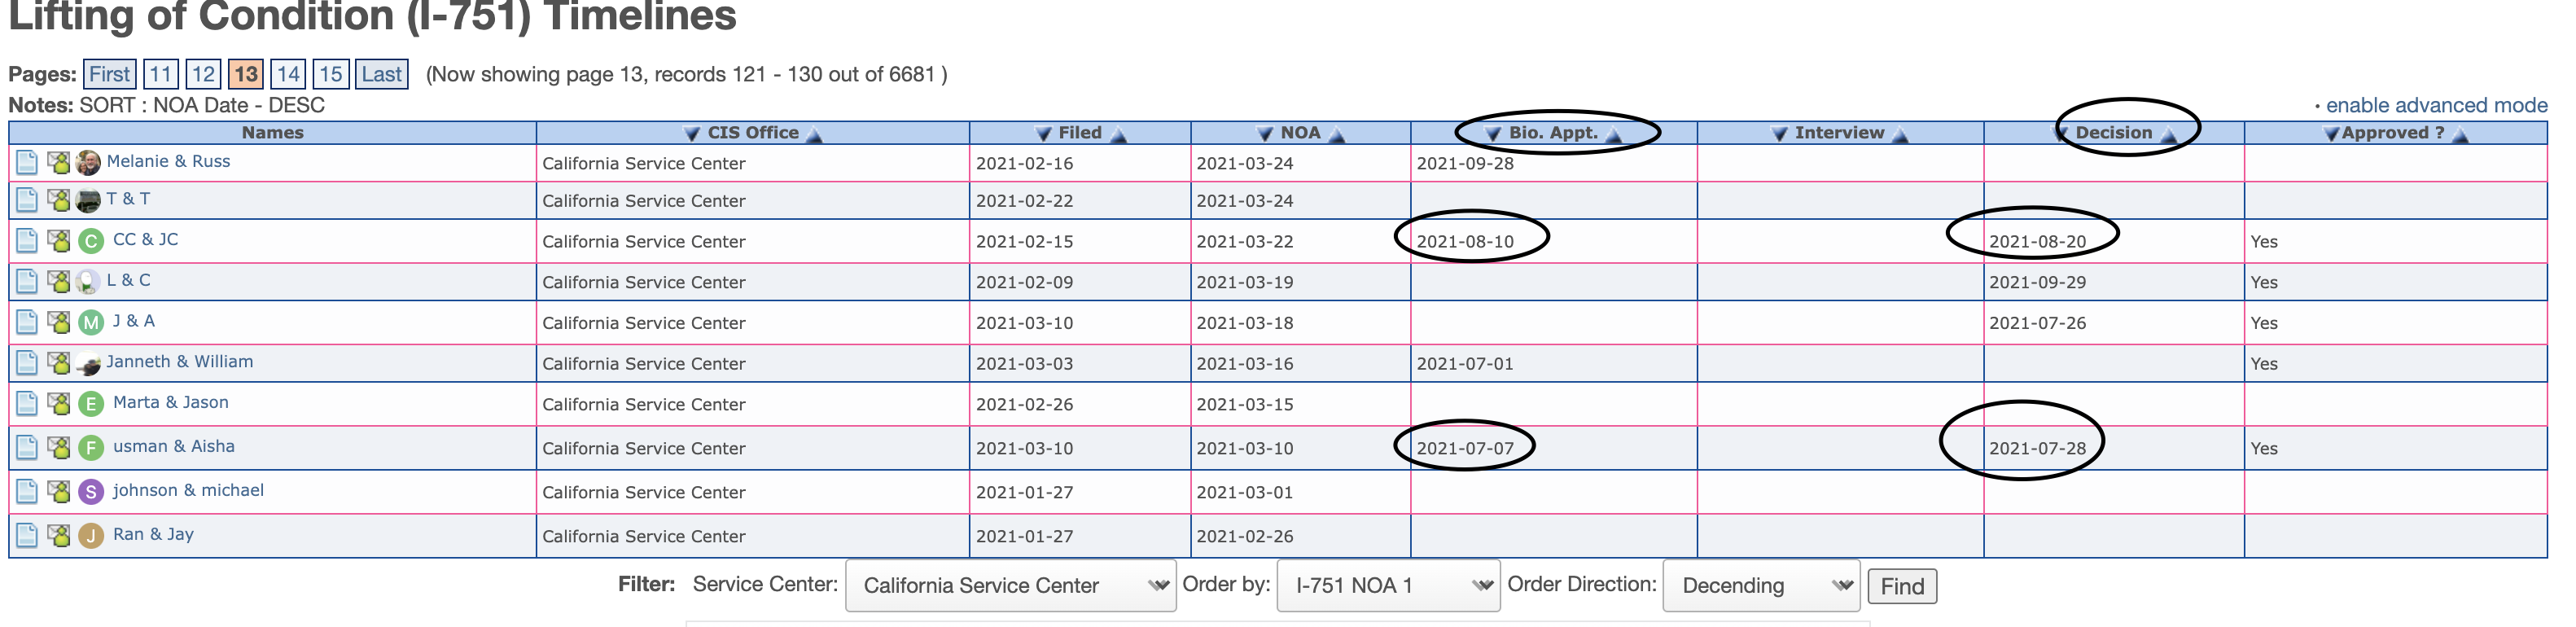
Task: Open timeline document icon for Marta & Jason
Action: (x=27, y=404)
